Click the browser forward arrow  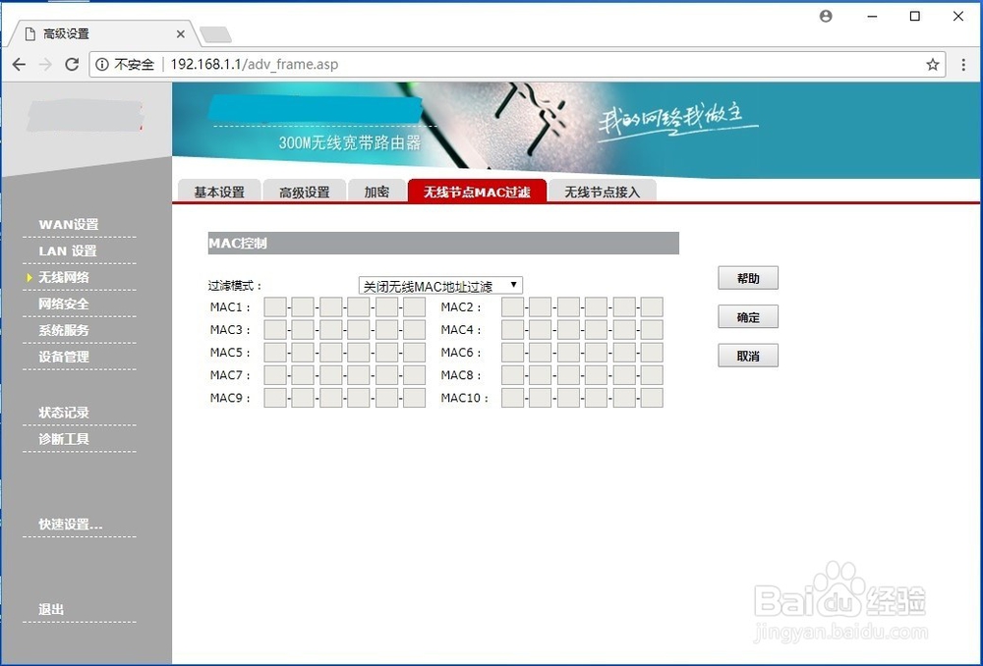point(45,65)
